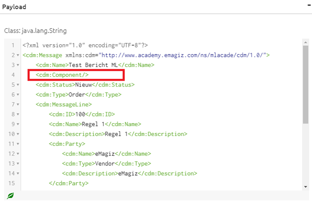
Task: Collapse the cdm:Message fold arrow on line 2
Action: [18, 55]
